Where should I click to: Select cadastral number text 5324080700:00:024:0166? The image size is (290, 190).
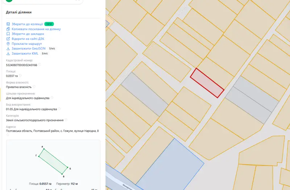coord(21,65)
